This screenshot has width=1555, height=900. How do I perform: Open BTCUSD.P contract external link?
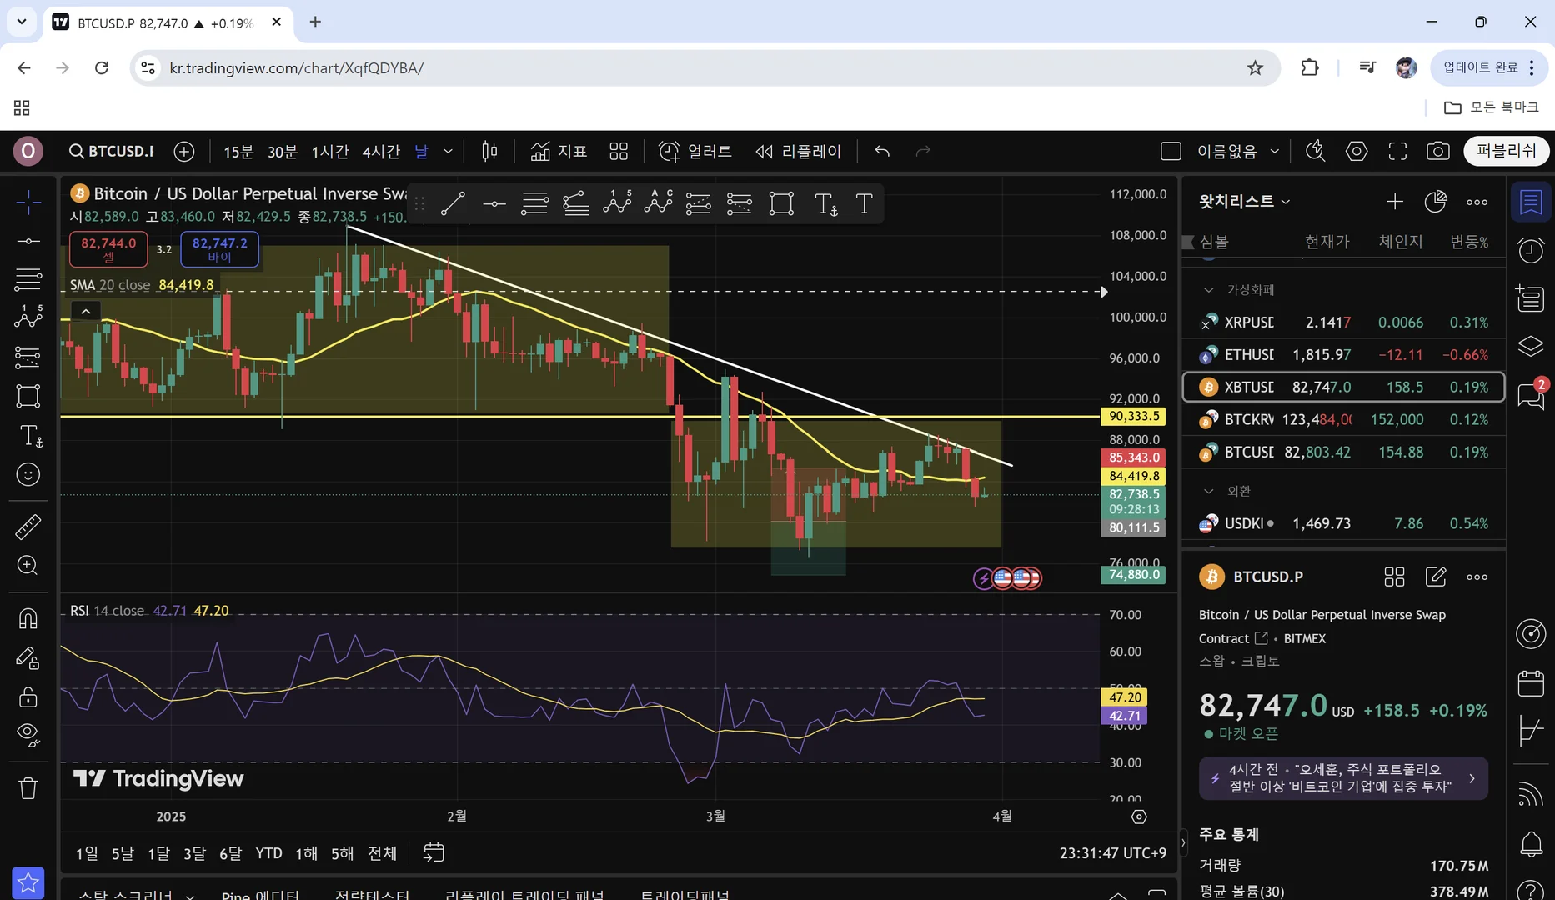point(1261,638)
